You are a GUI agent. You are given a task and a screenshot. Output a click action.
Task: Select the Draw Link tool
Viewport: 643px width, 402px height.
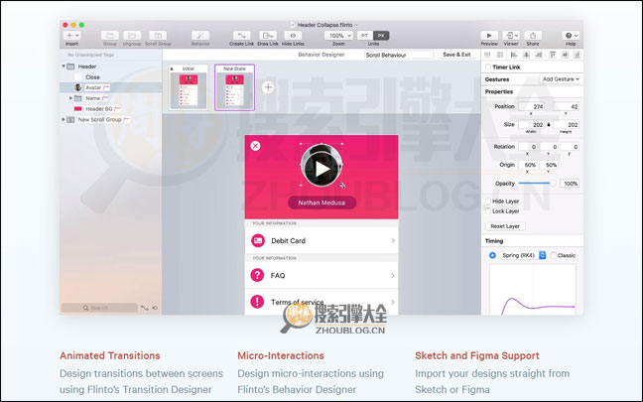(268, 36)
